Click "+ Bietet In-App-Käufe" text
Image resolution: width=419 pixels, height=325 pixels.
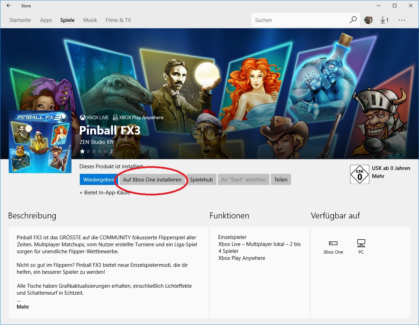coord(105,193)
